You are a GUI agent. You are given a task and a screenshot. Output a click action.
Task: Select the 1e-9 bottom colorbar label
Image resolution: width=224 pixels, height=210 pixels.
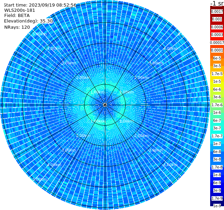click(217, 206)
